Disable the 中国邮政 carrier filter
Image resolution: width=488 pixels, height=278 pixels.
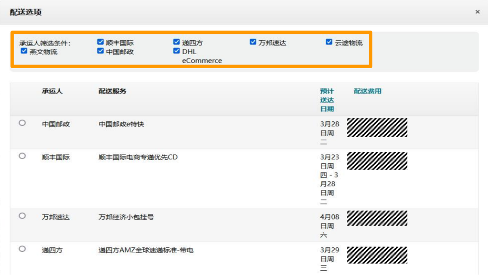click(x=99, y=51)
